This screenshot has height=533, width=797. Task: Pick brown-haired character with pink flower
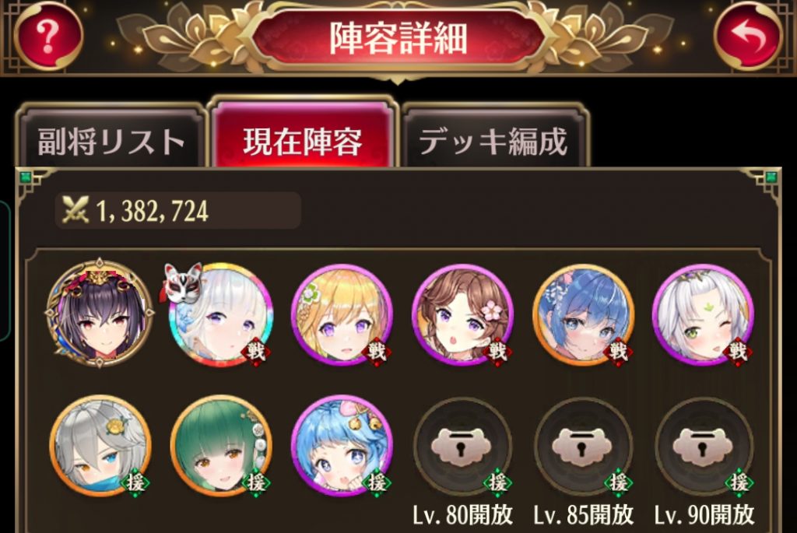pyautogui.click(x=462, y=314)
